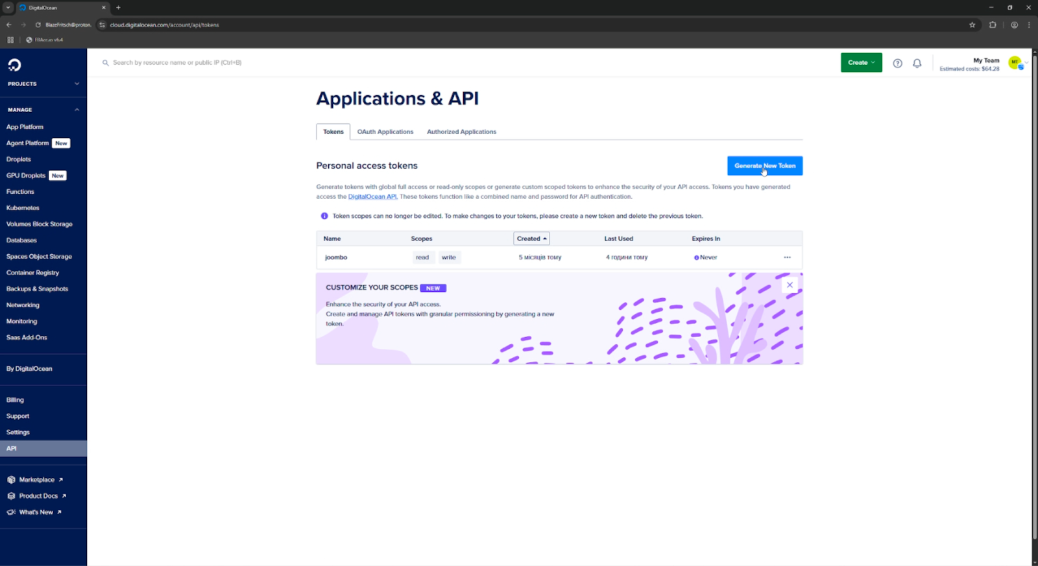This screenshot has height=566, width=1038.
Task: Switch to the Tokens tab
Action: click(x=333, y=132)
